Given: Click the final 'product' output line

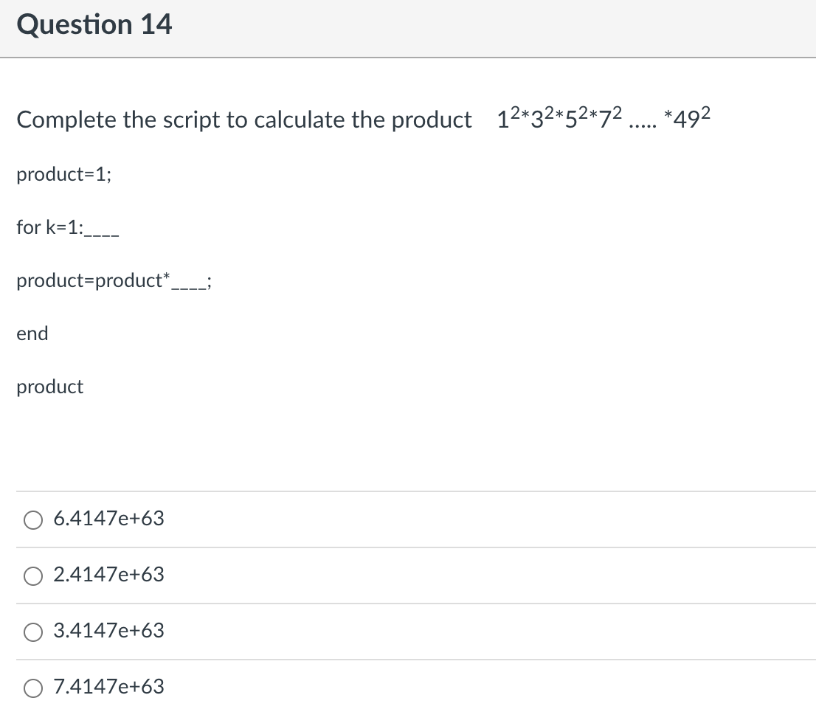Looking at the screenshot, I should point(50,387).
